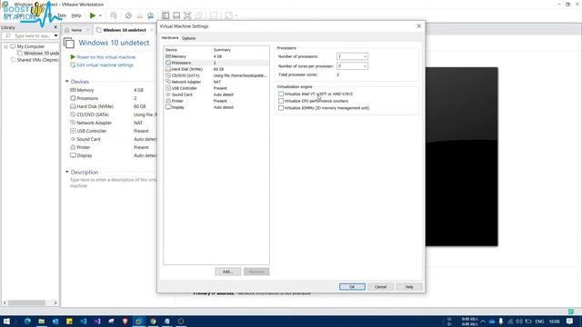Switch to the Home tab
582x327 pixels.
76,30
